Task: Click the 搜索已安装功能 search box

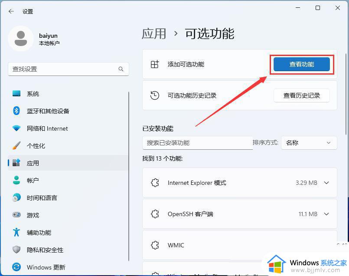Action: [x=197, y=143]
